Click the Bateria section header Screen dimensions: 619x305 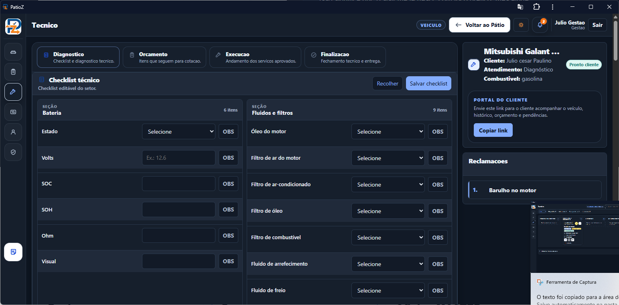pos(140,110)
